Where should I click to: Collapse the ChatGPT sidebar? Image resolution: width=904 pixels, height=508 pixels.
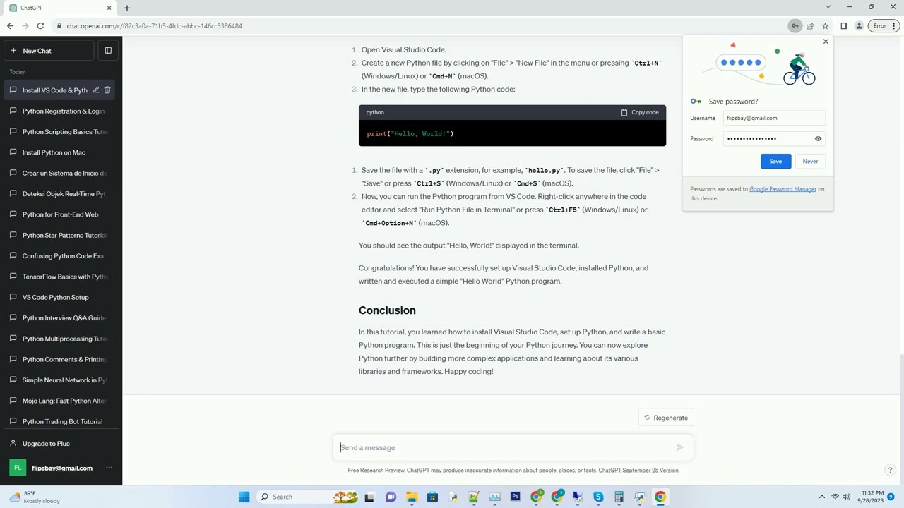coord(108,51)
